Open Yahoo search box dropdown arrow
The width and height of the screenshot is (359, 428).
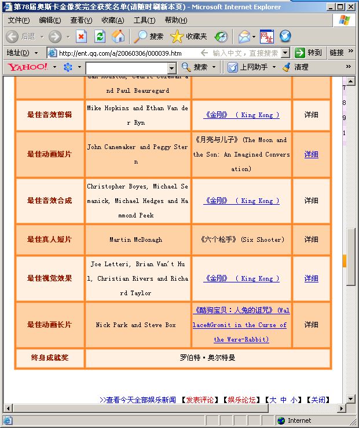(x=172, y=68)
